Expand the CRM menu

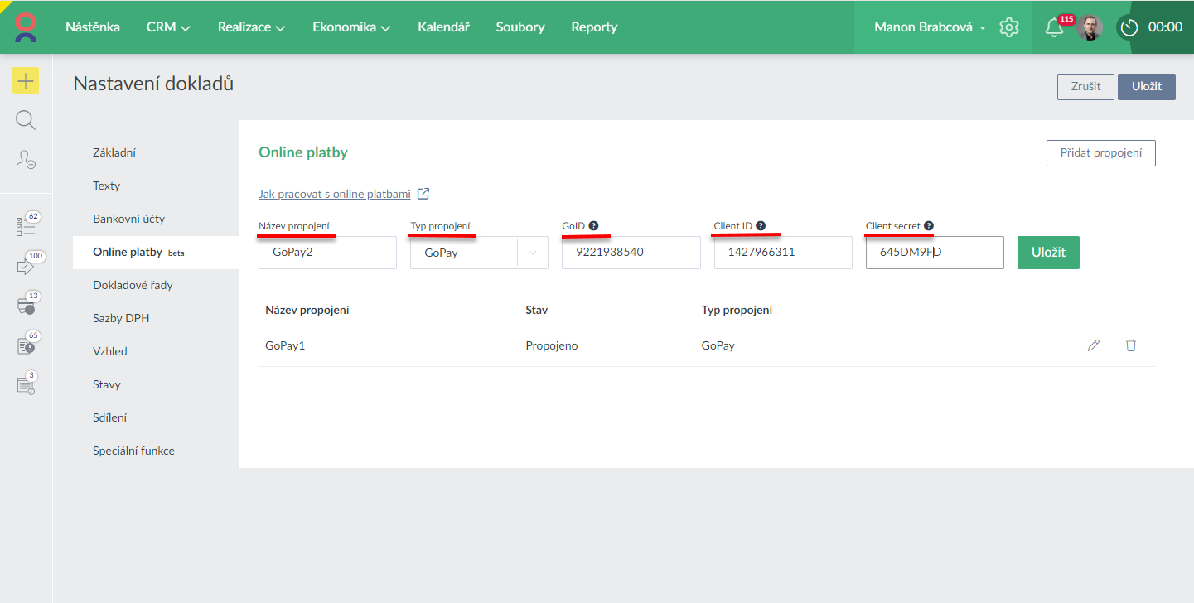point(168,27)
